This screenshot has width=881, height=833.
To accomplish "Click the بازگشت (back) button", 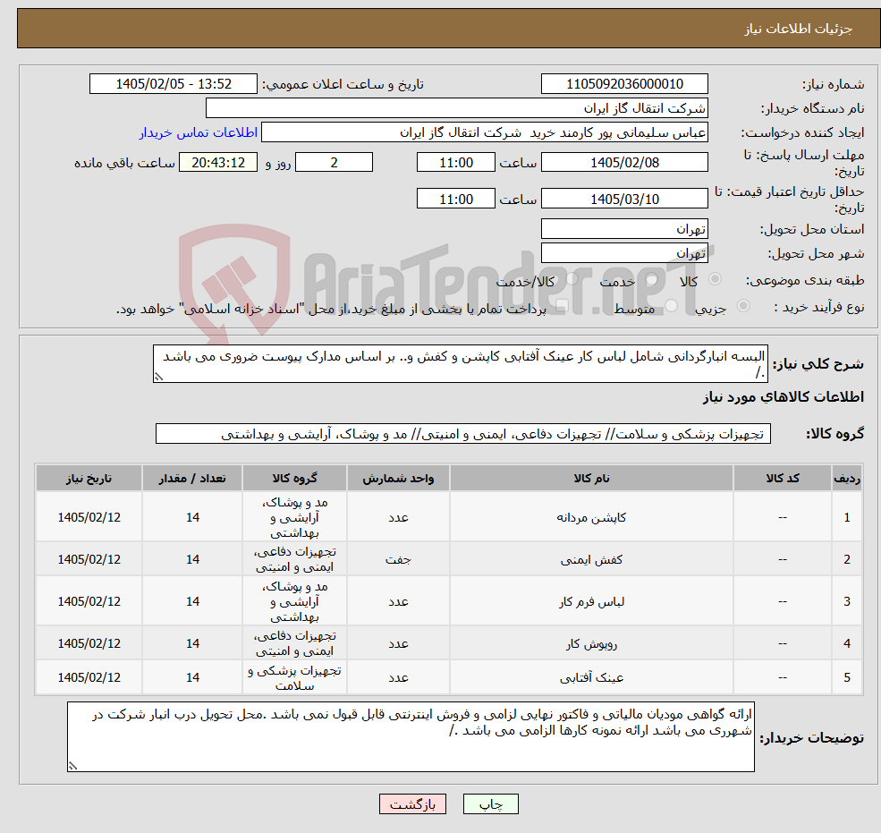I will (x=412, y=803).
